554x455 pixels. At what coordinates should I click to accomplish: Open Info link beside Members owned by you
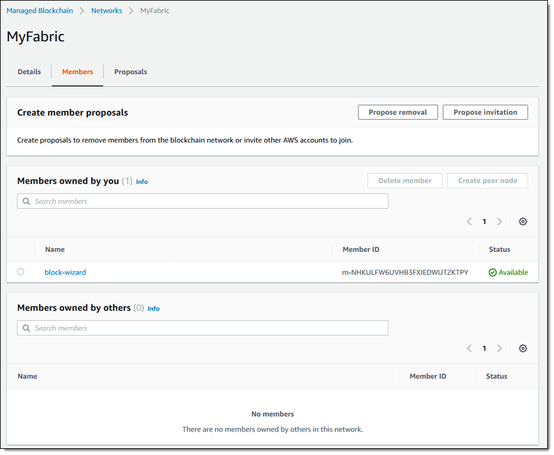click(142, 182)
